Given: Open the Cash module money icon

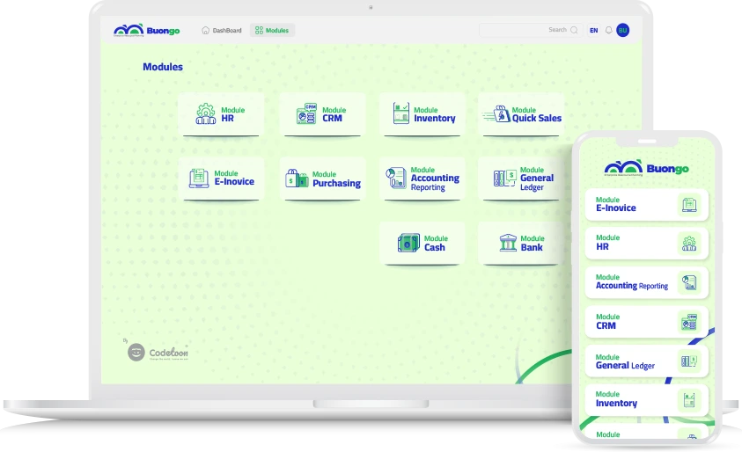Looking at the screenshot, I should (x=408, y=243).
